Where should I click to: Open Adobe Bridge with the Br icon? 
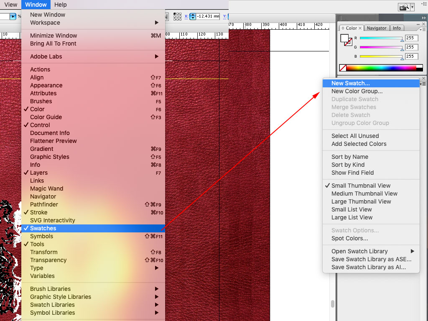tap(404, 7)
